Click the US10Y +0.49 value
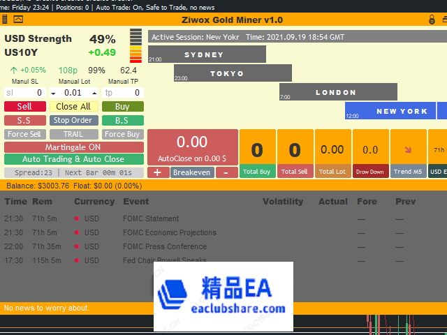The image size is (447, 335). (x=102, y=52)
